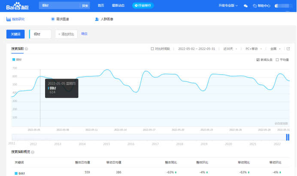Switch to the 需求图谱 tab
The width and height of the screenshot is (297, 176).
point(60,19)
